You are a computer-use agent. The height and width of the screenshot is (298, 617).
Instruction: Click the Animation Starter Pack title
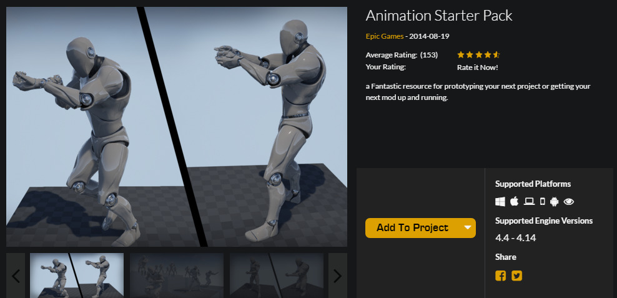click(439, 16)
